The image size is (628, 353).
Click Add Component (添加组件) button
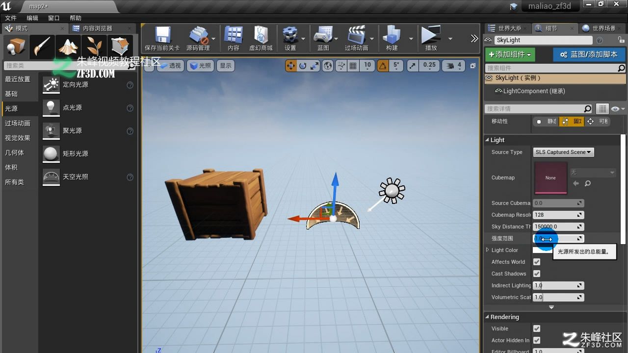tap(510, 54)
